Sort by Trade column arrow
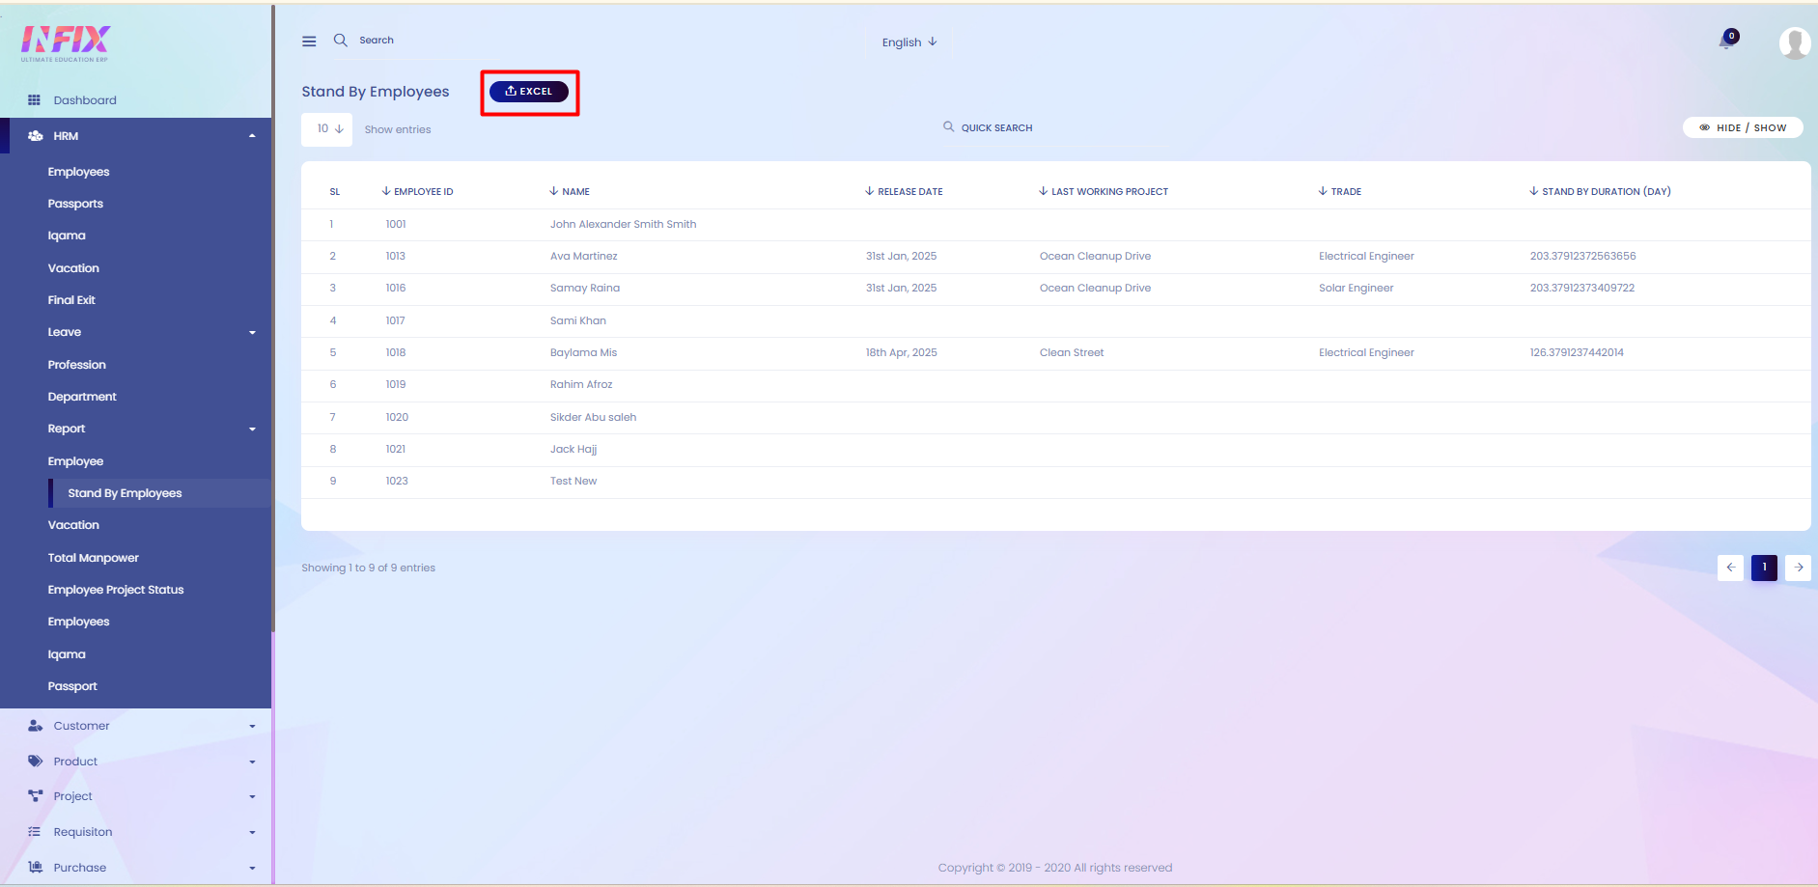The width and height of the screenshot is (1818, 887). point(1323,191)
